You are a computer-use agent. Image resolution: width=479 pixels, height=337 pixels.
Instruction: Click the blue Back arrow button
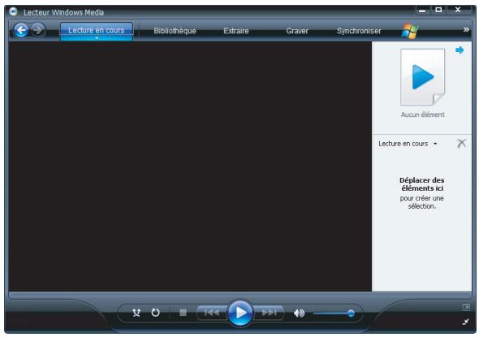(x=21, y=30)
